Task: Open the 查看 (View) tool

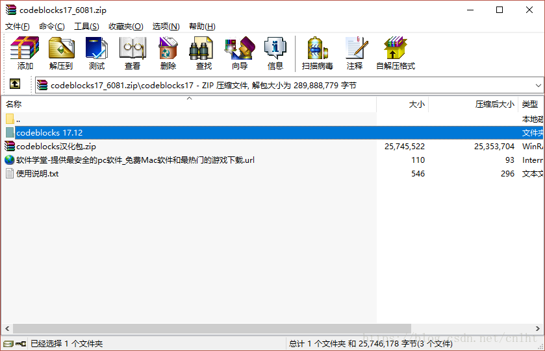Action: click(133, 48)
